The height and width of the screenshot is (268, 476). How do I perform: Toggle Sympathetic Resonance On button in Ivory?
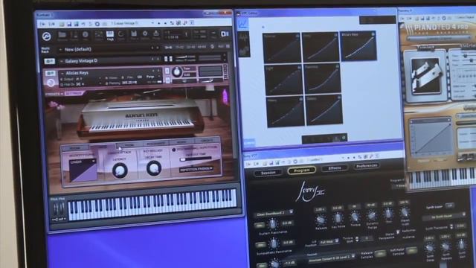point(260,245)
